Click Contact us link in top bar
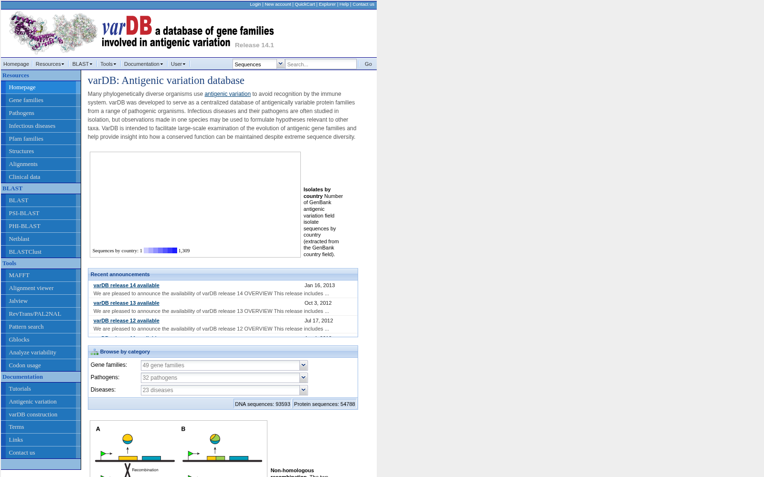 (363, 4)
